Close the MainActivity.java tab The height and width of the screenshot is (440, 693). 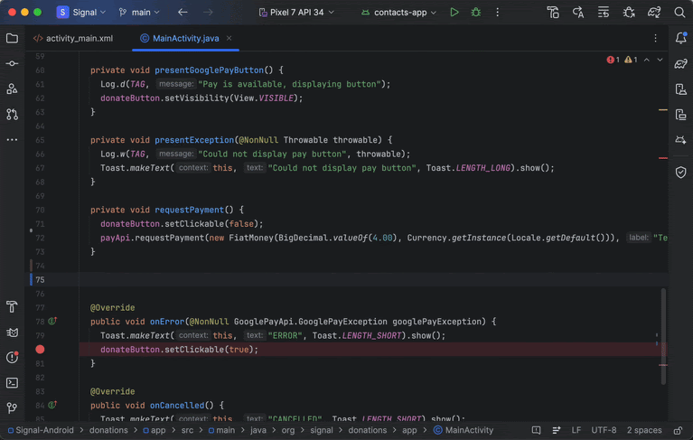point(229,39)
